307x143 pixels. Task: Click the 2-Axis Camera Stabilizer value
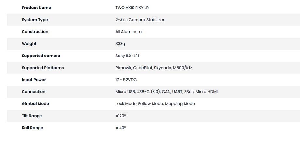click(x=140, y=20)
